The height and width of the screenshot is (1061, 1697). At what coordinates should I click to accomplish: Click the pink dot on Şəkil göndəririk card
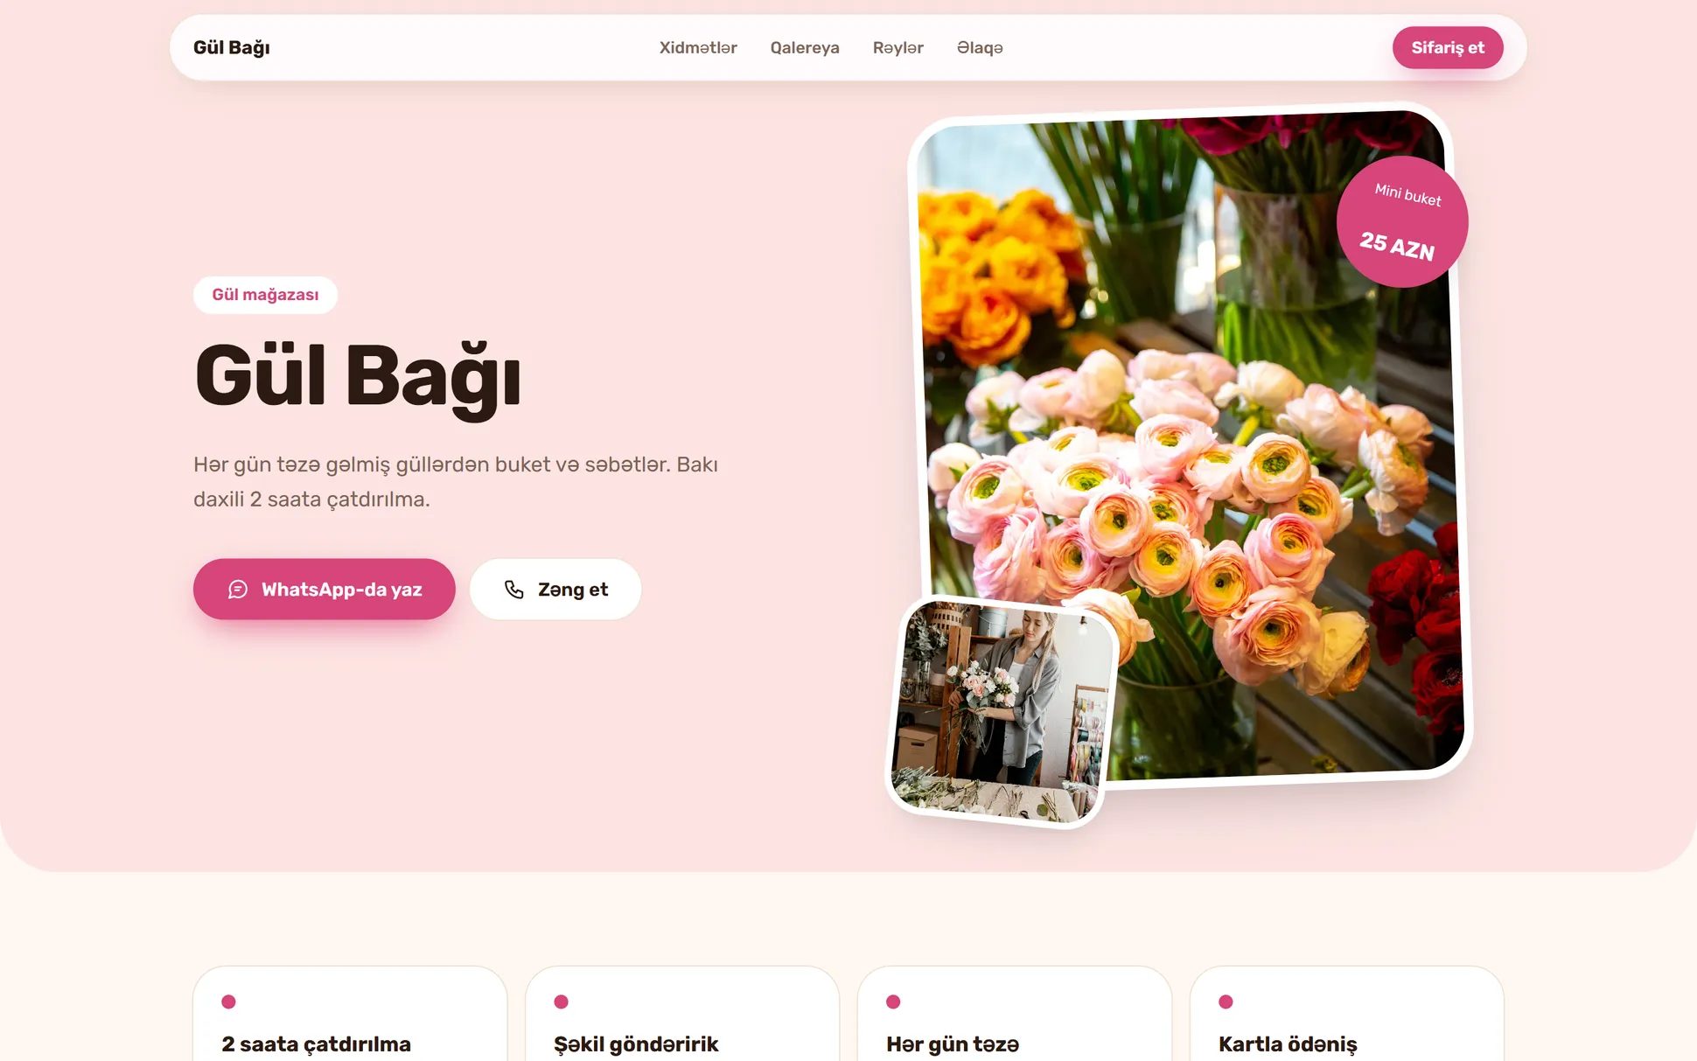point(562,1002)
